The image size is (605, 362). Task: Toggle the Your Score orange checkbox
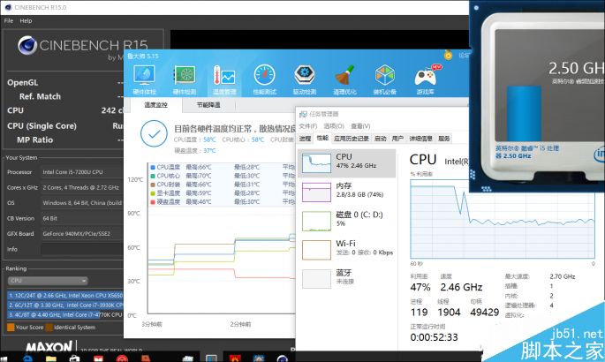pos(11,328)
